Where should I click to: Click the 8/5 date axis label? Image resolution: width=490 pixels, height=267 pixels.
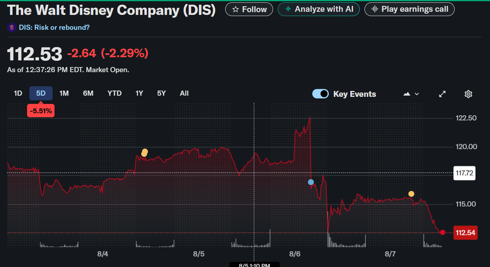[x=199, y=254]
